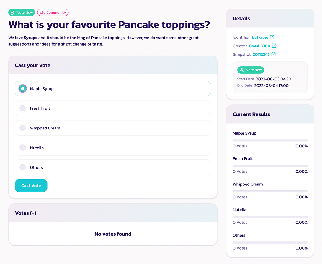Open the 0x44...7180 creator link

click(259, 46)
